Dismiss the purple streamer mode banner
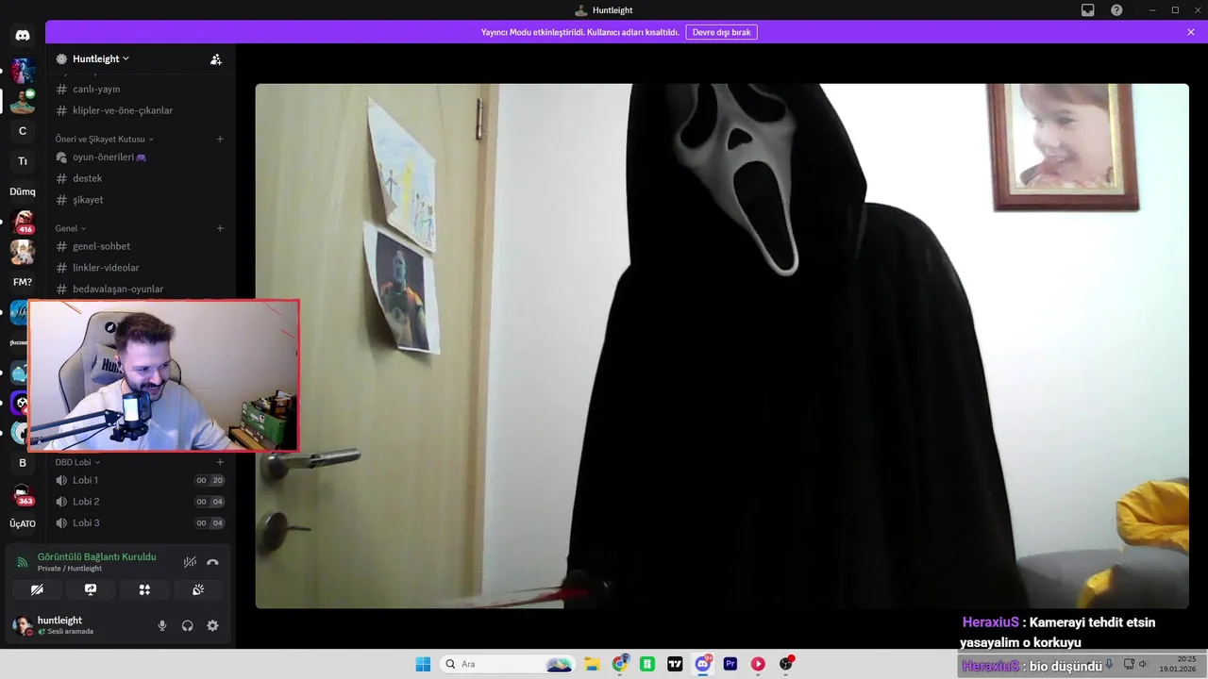This screenshot has width=1208, height=679. (1191, 32)
